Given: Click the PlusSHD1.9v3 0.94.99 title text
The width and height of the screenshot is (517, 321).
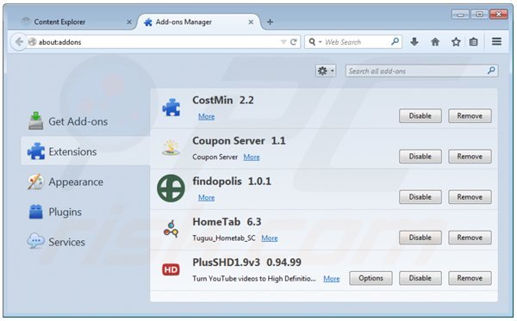Looking at the screenshot, I should pyautogui.click(x=246, y=262).
